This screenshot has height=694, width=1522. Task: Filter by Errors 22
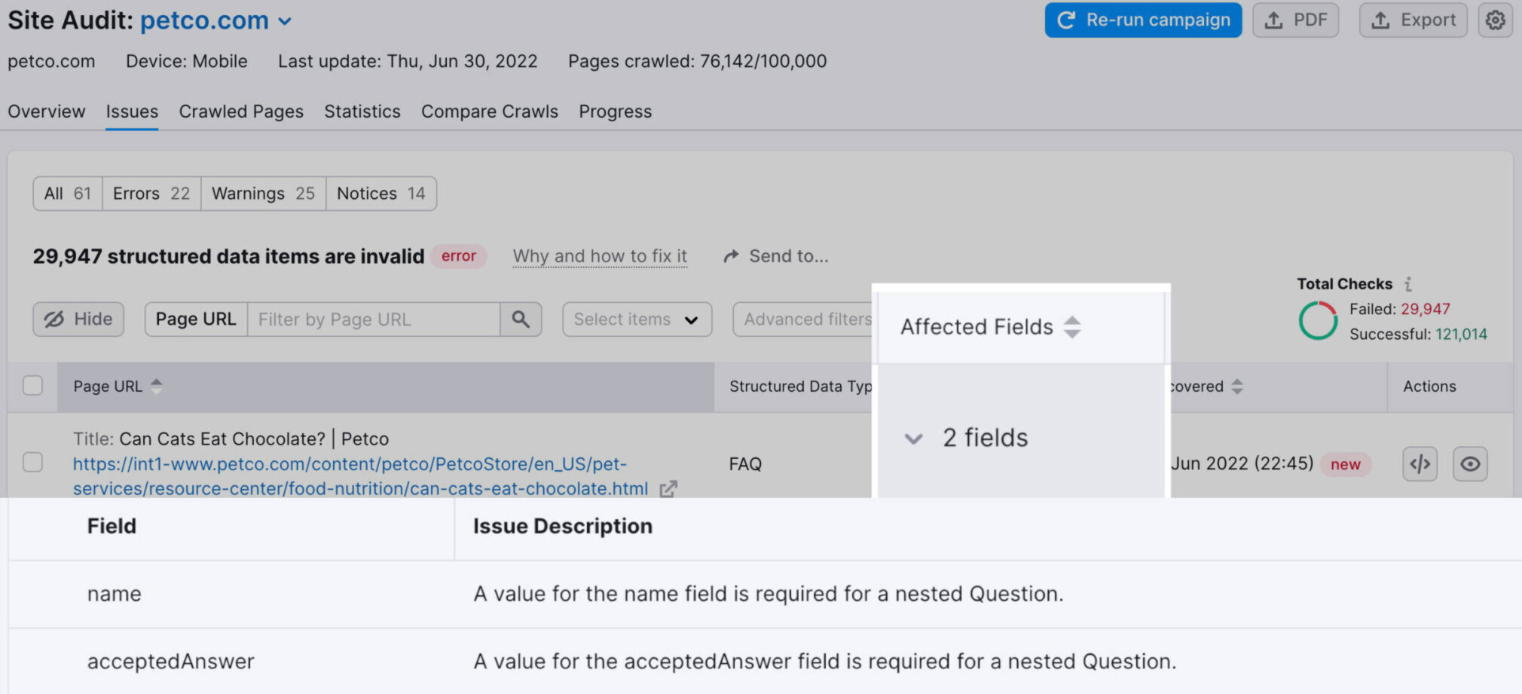point(151,194)
